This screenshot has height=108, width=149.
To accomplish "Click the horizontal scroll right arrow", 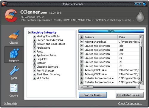I will point(137,87).
